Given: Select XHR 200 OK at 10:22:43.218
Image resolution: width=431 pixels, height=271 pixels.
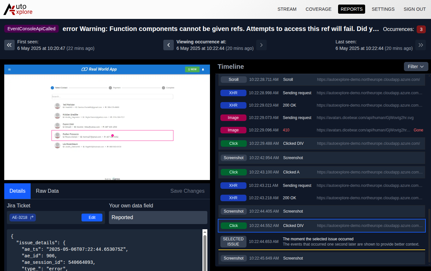Looking at the screenshot, I should point(321,198).
